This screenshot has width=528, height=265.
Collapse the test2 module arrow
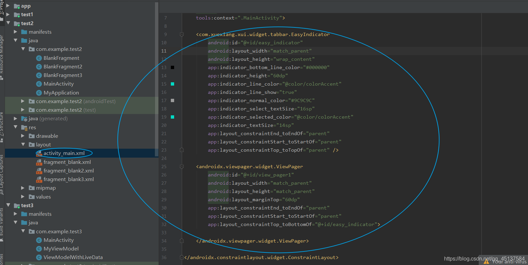point(8,23)
